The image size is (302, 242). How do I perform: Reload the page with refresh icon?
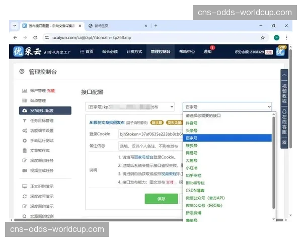tap(35, 38)
